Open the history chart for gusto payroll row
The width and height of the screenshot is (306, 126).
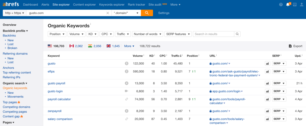tap(267, 83)
